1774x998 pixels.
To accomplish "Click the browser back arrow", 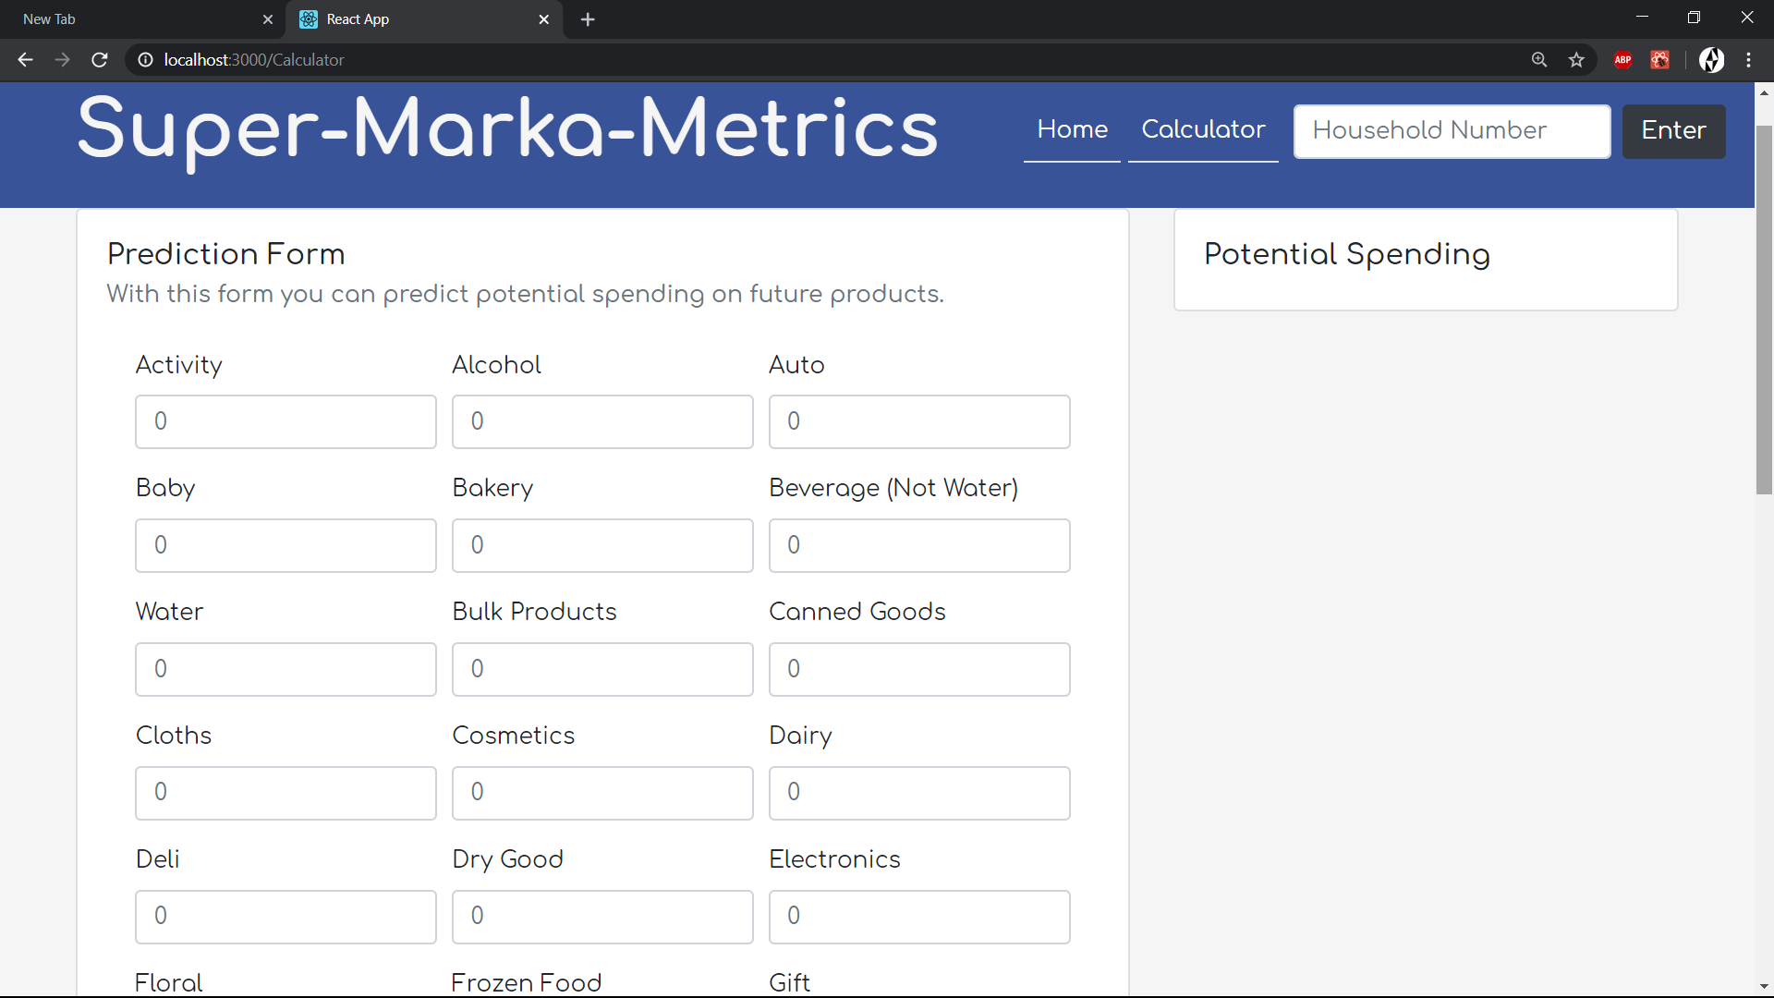I will coord(25,60).
